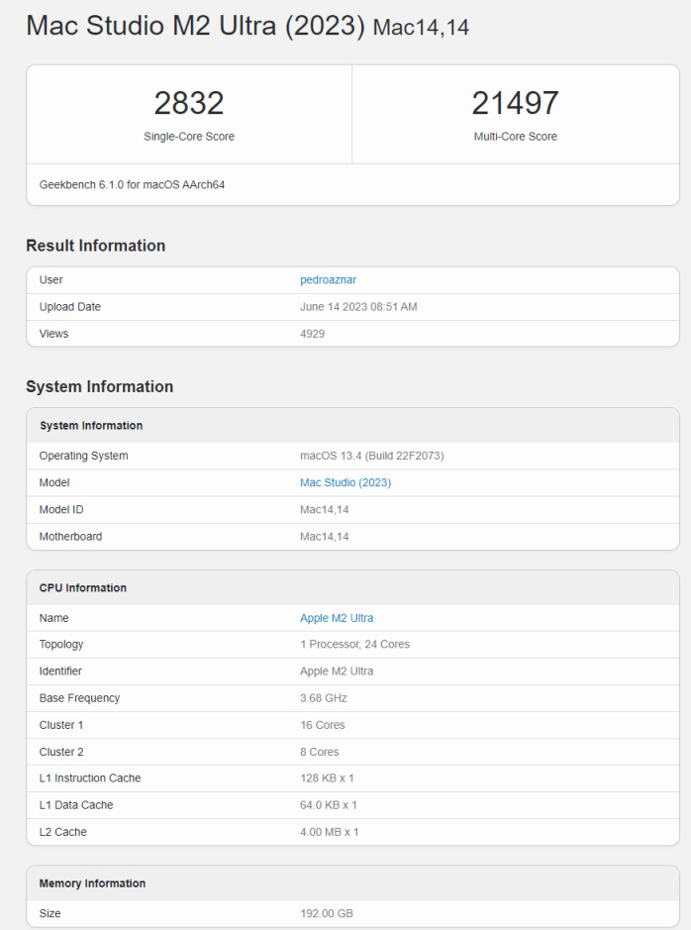Click the large System Information section heading
Screen dimensions: 691x930
pos(100,386)
